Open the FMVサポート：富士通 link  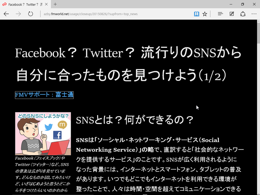44,95
